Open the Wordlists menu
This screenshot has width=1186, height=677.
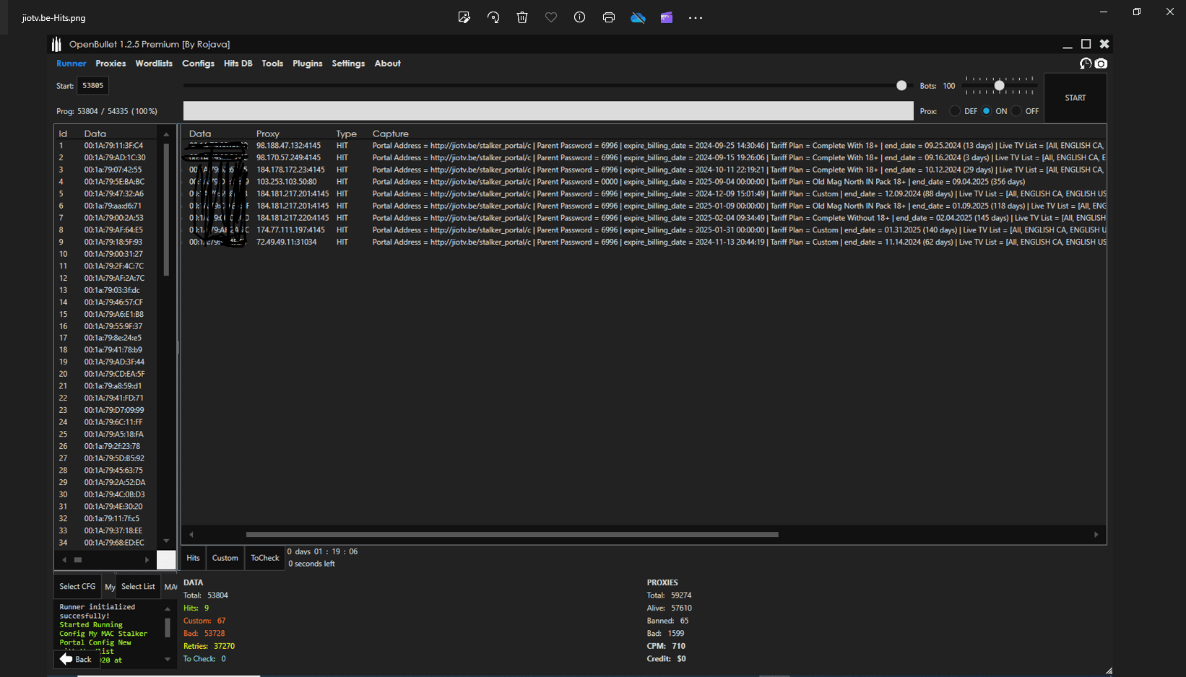click(x=154, y=64)
